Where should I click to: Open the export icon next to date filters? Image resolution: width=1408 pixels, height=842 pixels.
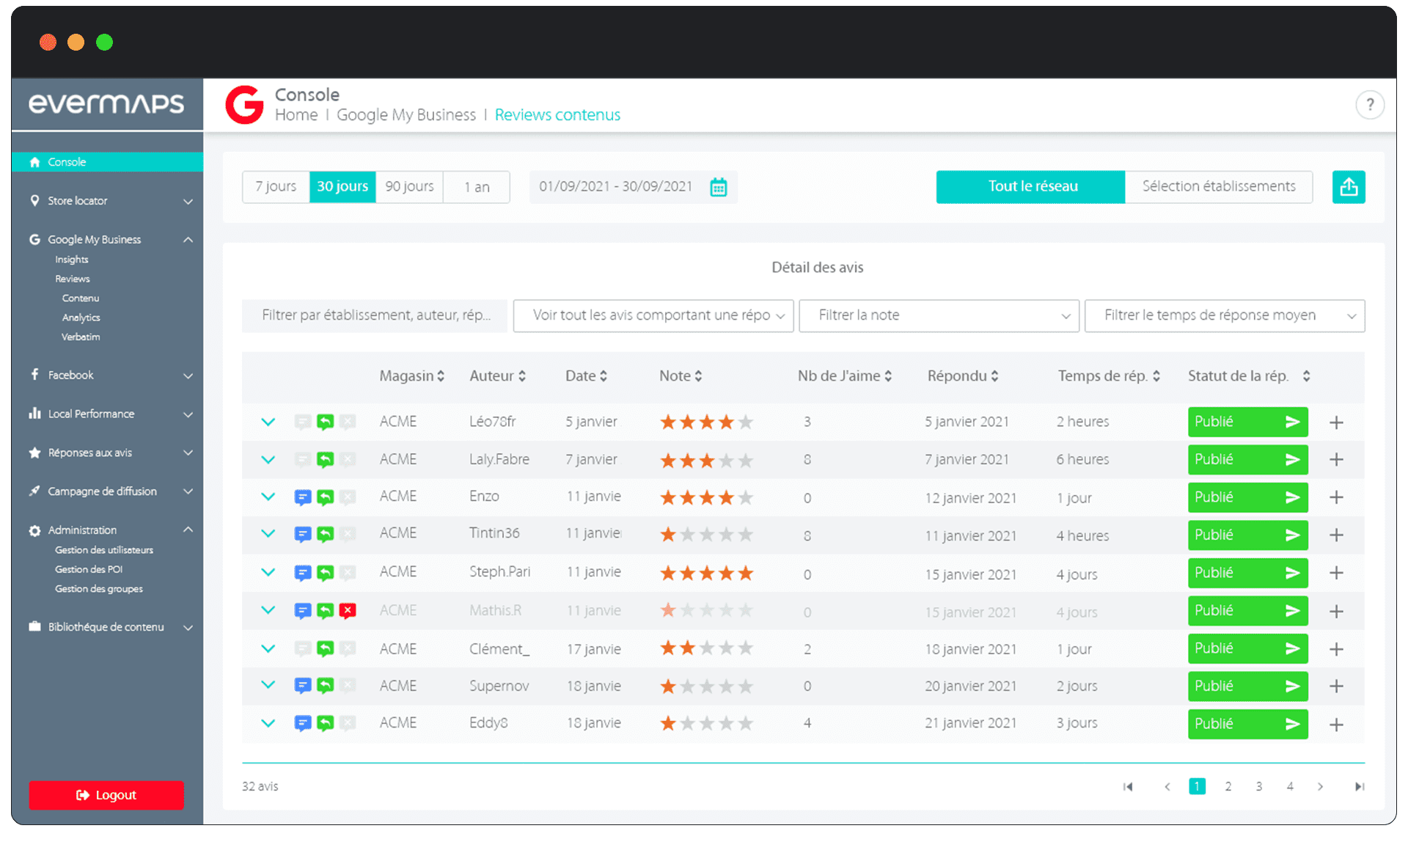(x=1349, y=187)
